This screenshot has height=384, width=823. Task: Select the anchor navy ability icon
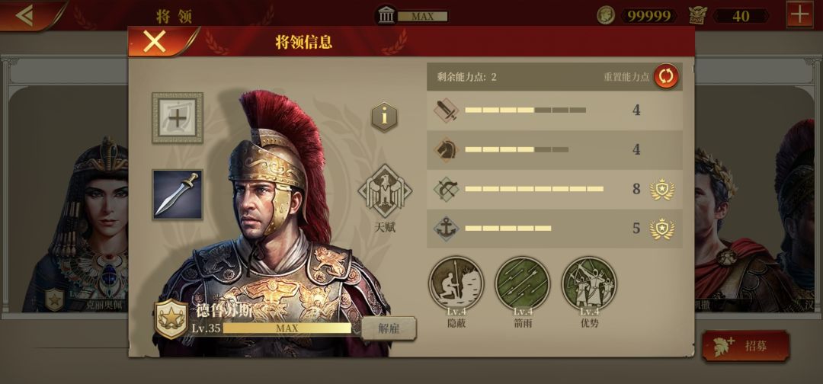446,229
